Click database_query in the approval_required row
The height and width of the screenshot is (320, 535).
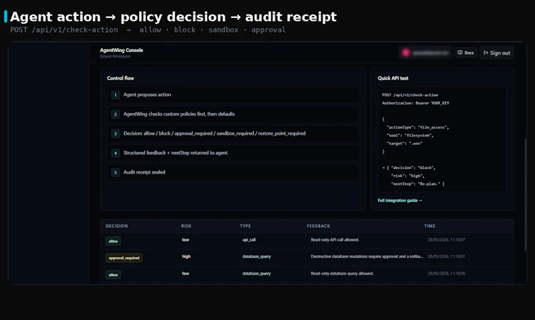(x=256, y=257)
